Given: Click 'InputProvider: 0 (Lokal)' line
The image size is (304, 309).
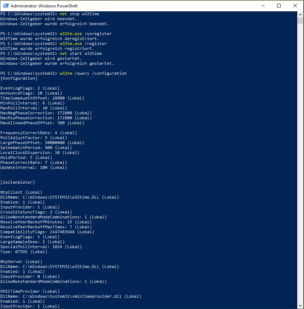Looking at the screenshot, I should click(30, 276).
